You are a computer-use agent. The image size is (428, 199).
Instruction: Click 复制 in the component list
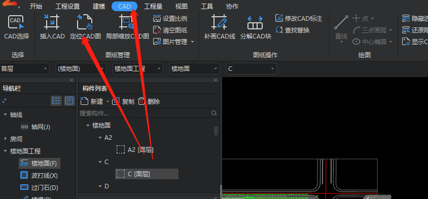(123, 102)
